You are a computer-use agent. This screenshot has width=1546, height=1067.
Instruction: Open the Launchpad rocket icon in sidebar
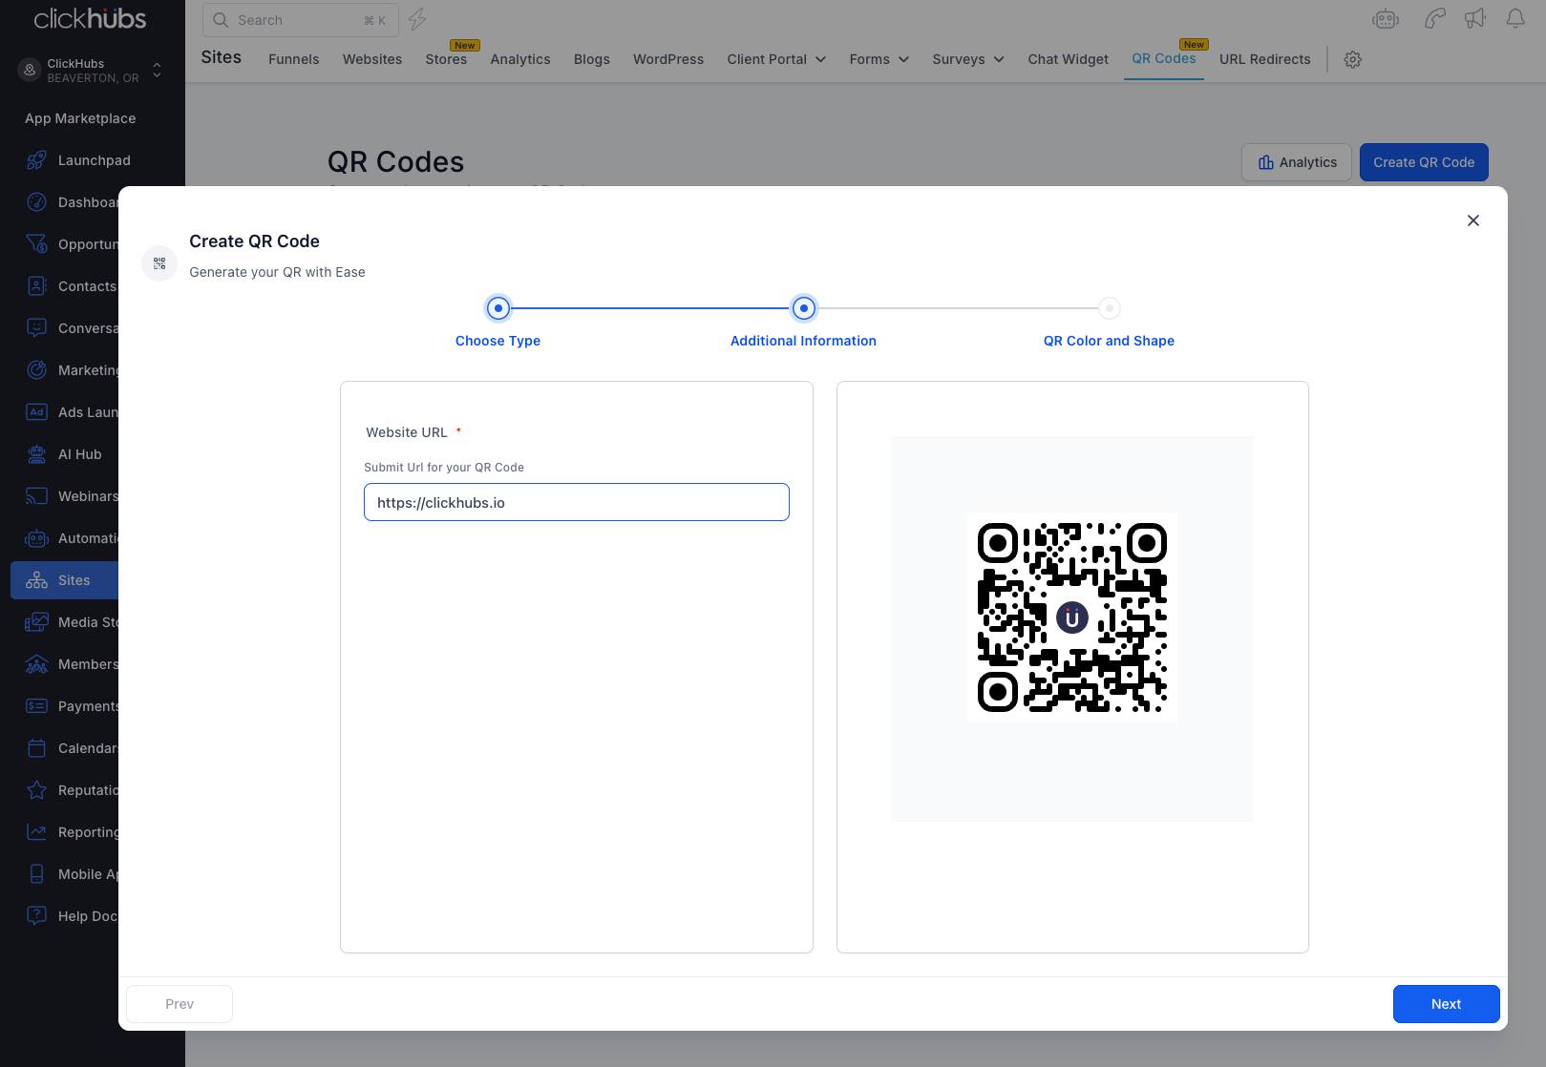pyautogui.click(x=36, y=160)
